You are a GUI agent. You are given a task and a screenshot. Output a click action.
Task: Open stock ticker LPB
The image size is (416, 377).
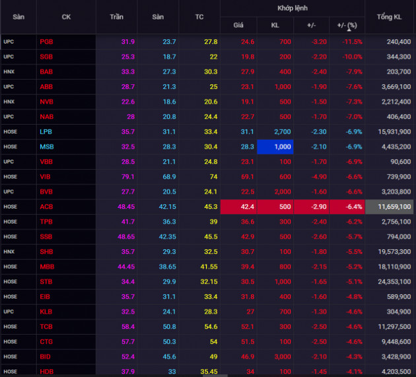click(x=46, y=131)
